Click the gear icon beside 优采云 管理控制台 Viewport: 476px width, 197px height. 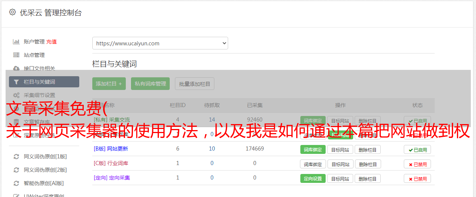12,12
